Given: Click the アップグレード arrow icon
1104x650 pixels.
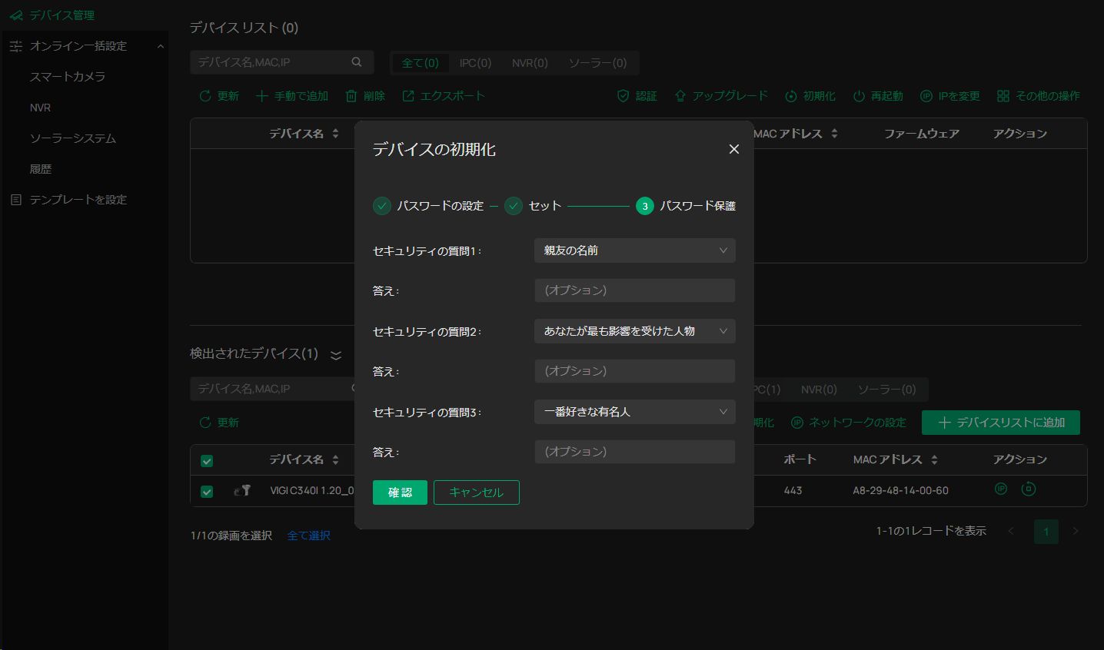Looking at the screenshot, I should (x=680, y=96).
